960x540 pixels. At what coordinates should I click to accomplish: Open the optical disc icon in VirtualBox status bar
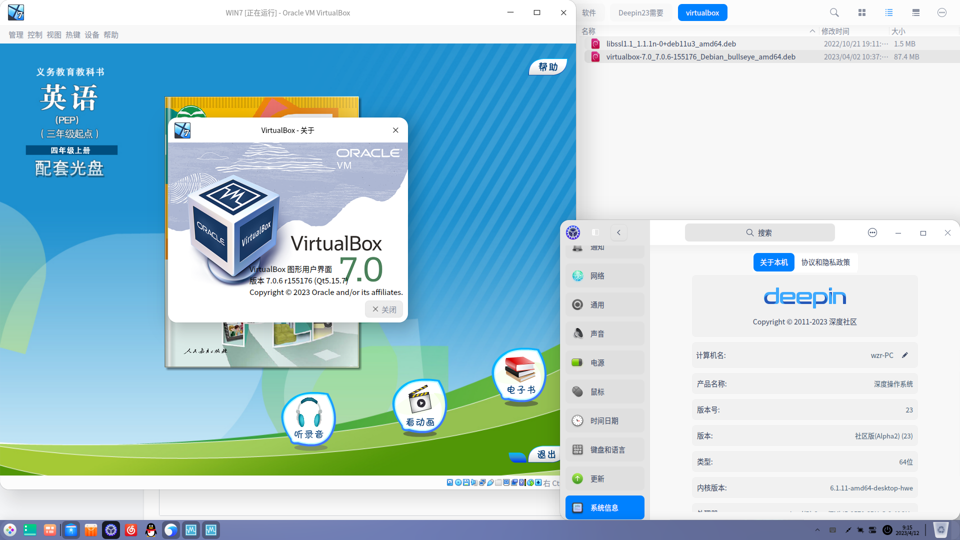click(458, 482)
